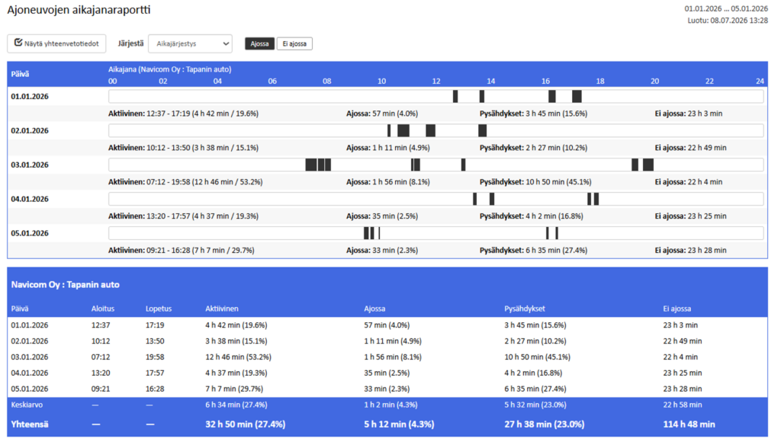Click the 04.01.2026 date label in timeline
781x448 pixels.
(30, 199)
